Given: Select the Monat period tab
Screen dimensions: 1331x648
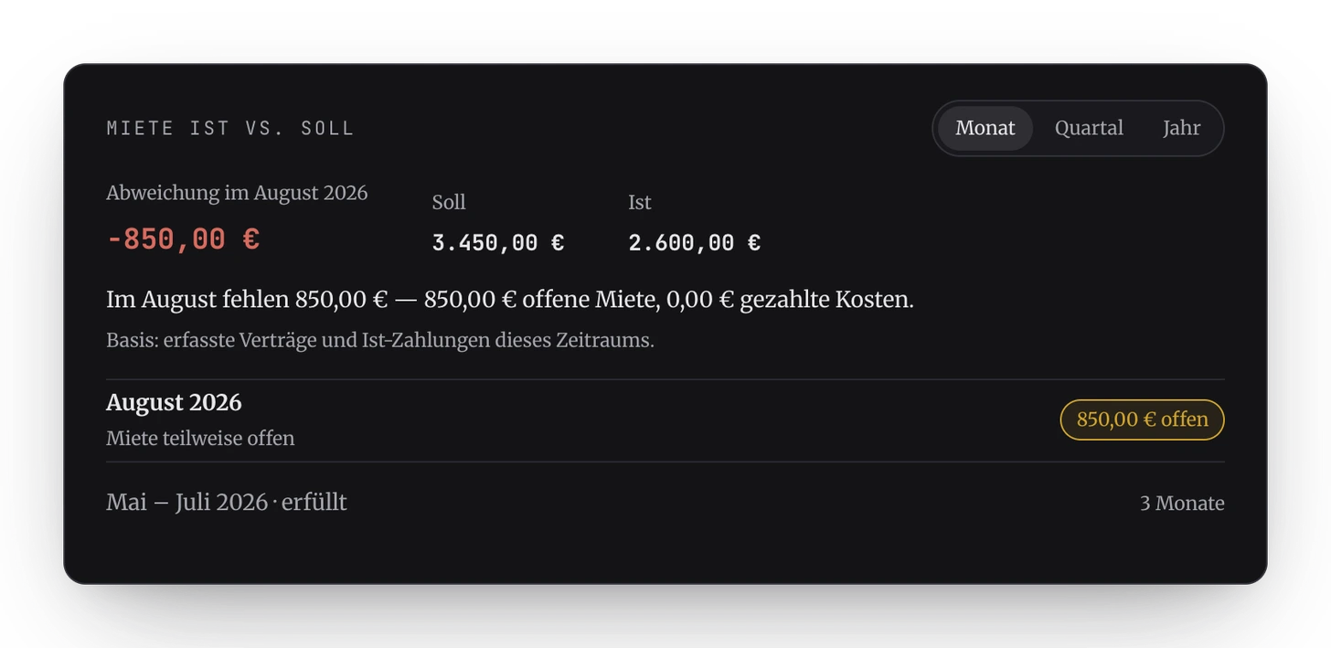Looking at the screenshot, I should [x=985, y=128].
